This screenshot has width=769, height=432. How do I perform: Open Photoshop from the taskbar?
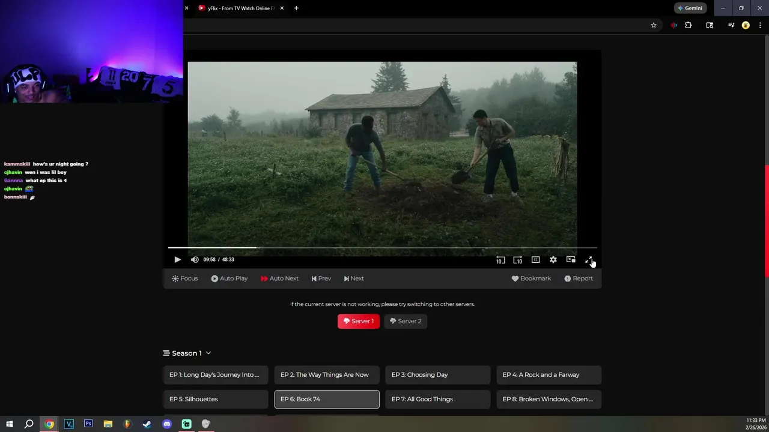[88, 424]
